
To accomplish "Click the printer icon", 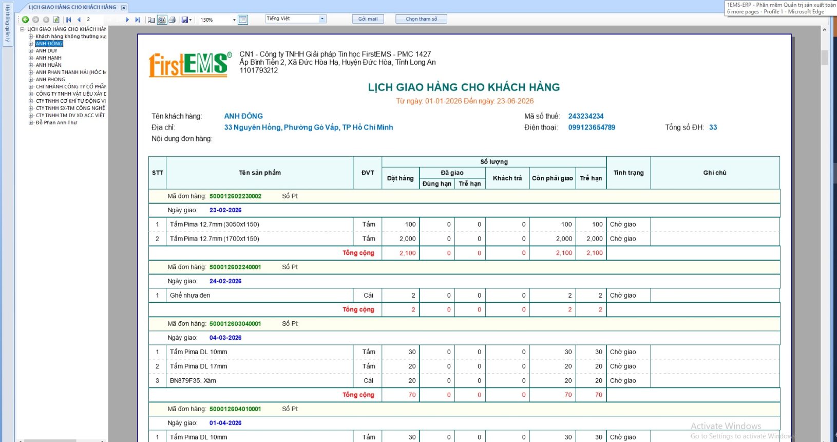I will pos(172,20).
